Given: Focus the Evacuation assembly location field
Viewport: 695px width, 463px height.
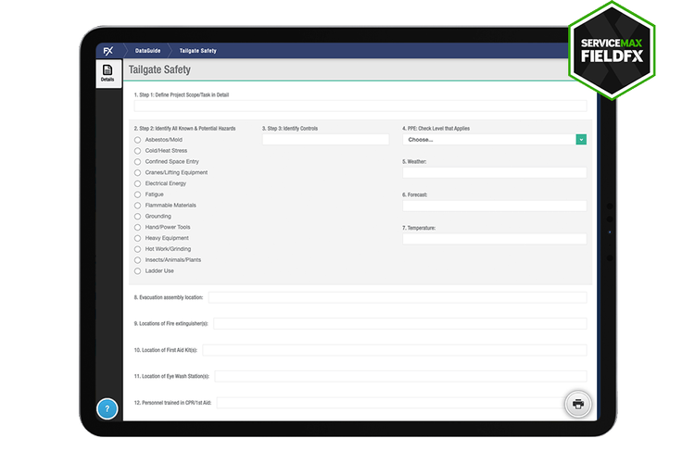Looking at the screenshot, I should [397, 297].
